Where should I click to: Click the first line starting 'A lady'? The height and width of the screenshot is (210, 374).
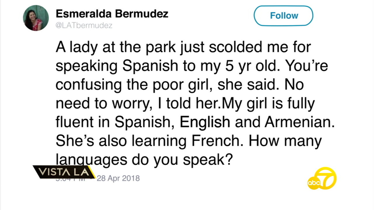pyautogui.click(x=183, y=47)
